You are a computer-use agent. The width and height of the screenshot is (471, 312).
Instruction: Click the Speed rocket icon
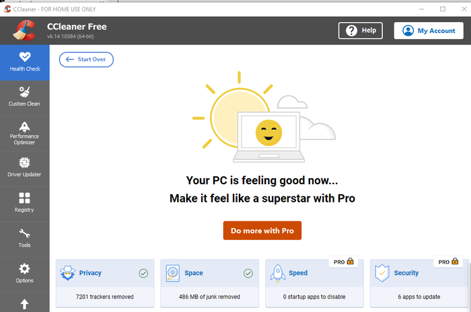(278, 273)
